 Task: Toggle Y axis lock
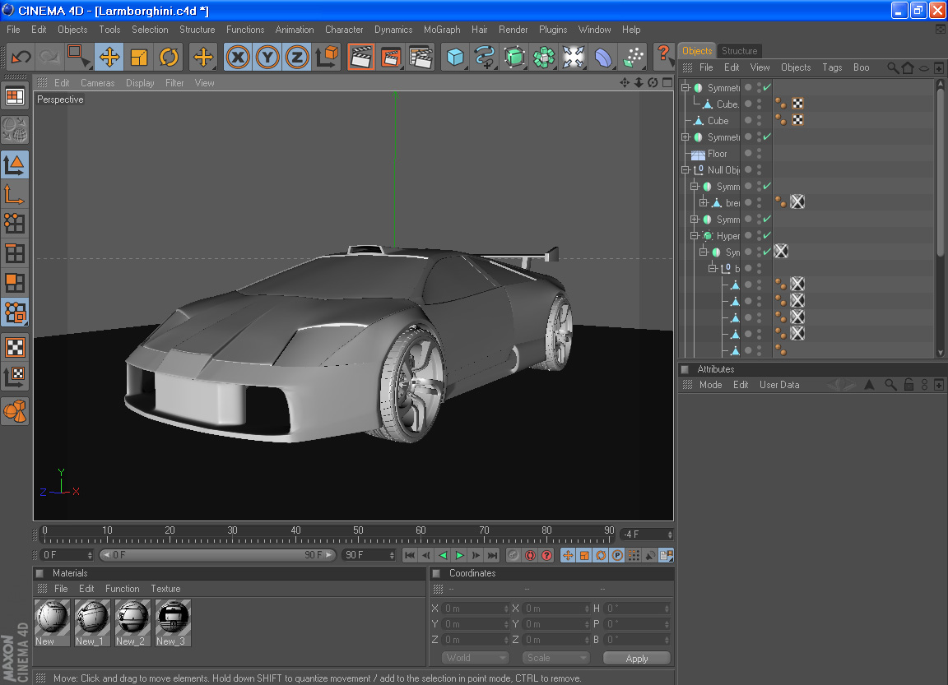tap(267, 58)
